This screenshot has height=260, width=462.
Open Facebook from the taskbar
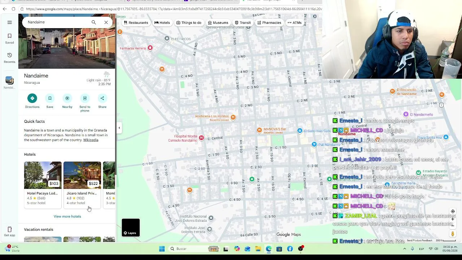click(x=290, y=249)
